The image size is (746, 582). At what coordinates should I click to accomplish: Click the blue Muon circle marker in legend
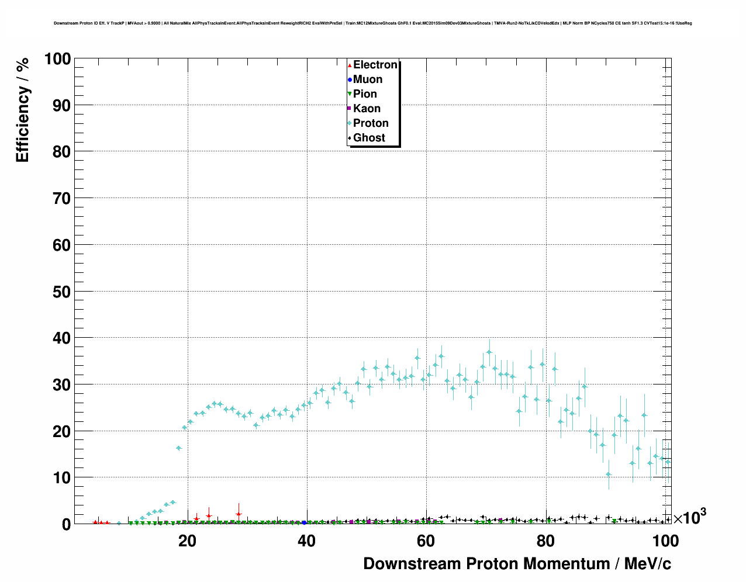[x=350, y=79]
